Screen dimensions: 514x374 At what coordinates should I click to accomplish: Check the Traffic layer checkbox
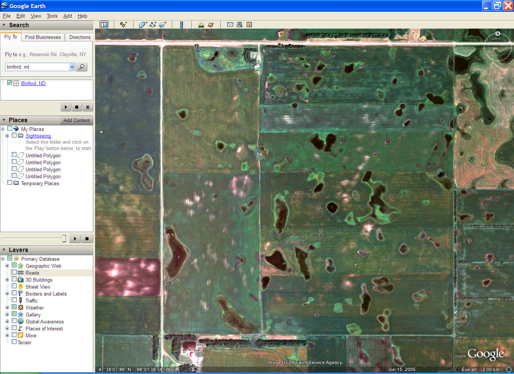pos(14,300)
